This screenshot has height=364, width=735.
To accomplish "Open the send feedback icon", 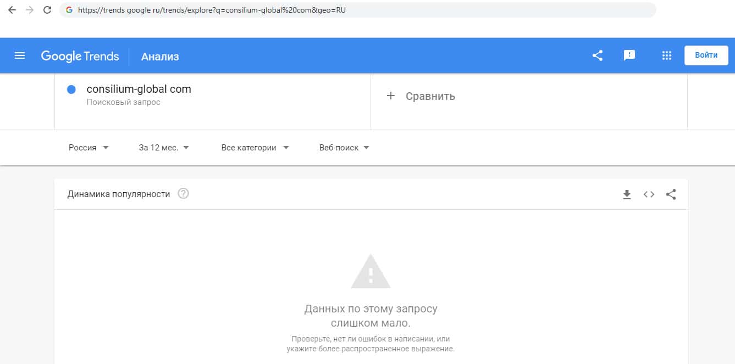I will coord(629,55).
